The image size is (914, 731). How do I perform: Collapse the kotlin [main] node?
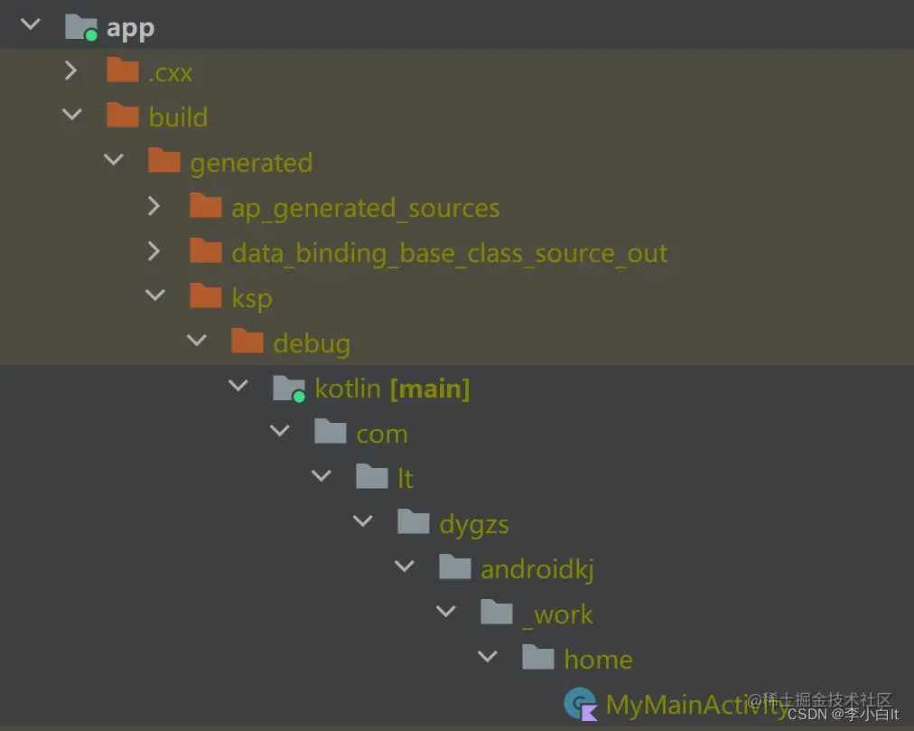(238, 386)
